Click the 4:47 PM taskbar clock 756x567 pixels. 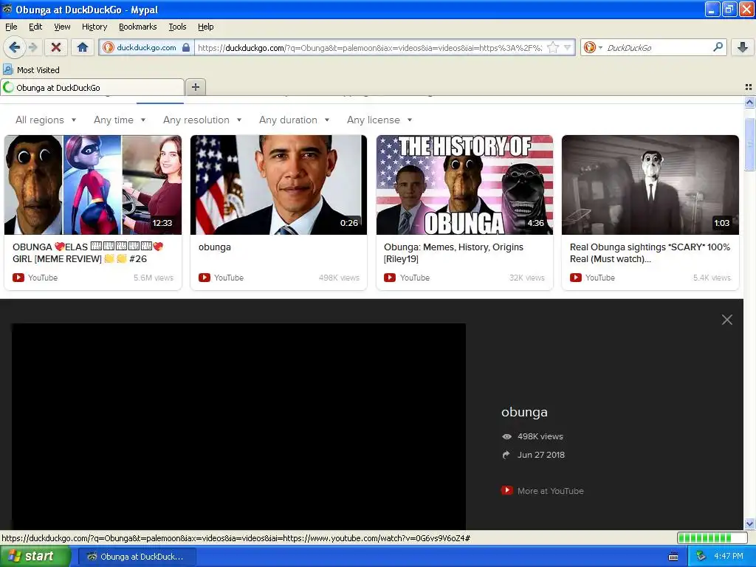click(x=729, y=557)
